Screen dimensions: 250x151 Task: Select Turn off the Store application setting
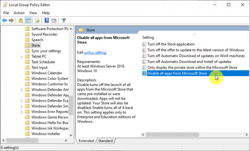(171, 44)
